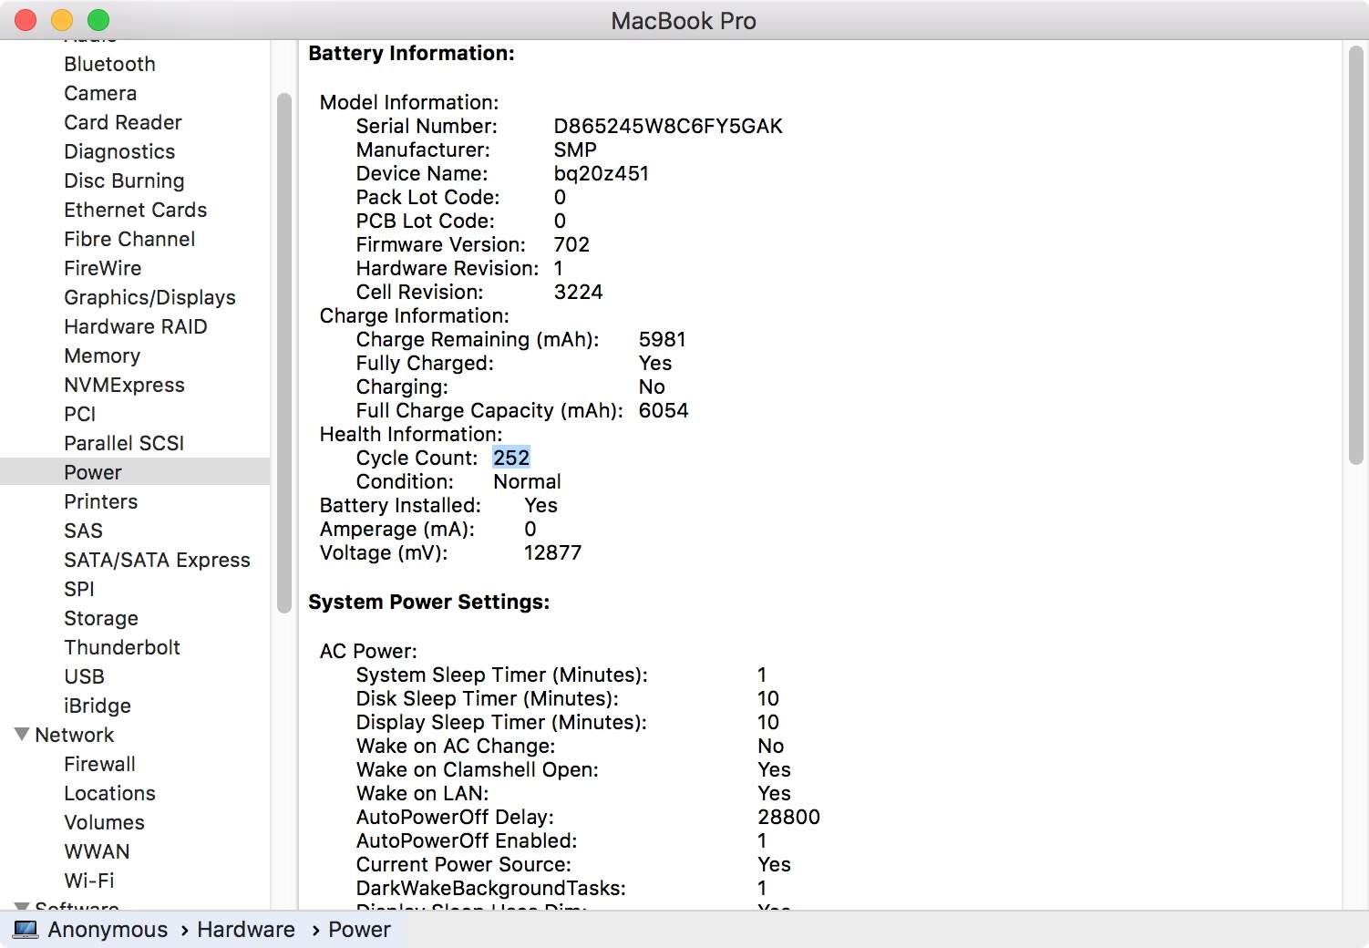Choose Fibre Channel in the sidebar

(x=129, y=239)
